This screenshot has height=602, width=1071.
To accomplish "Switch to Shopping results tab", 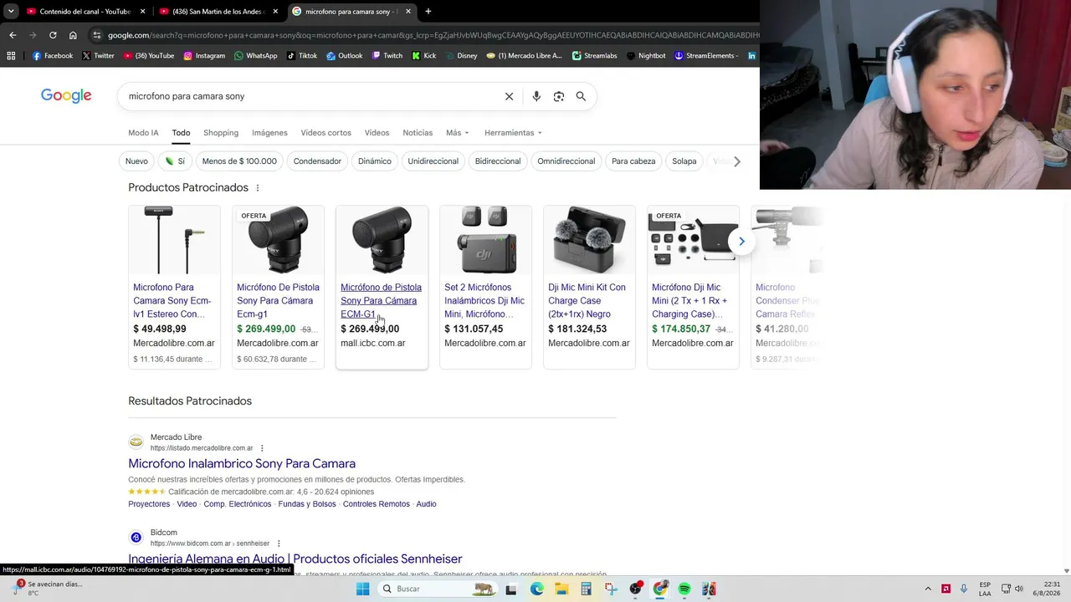I will 221,133.
